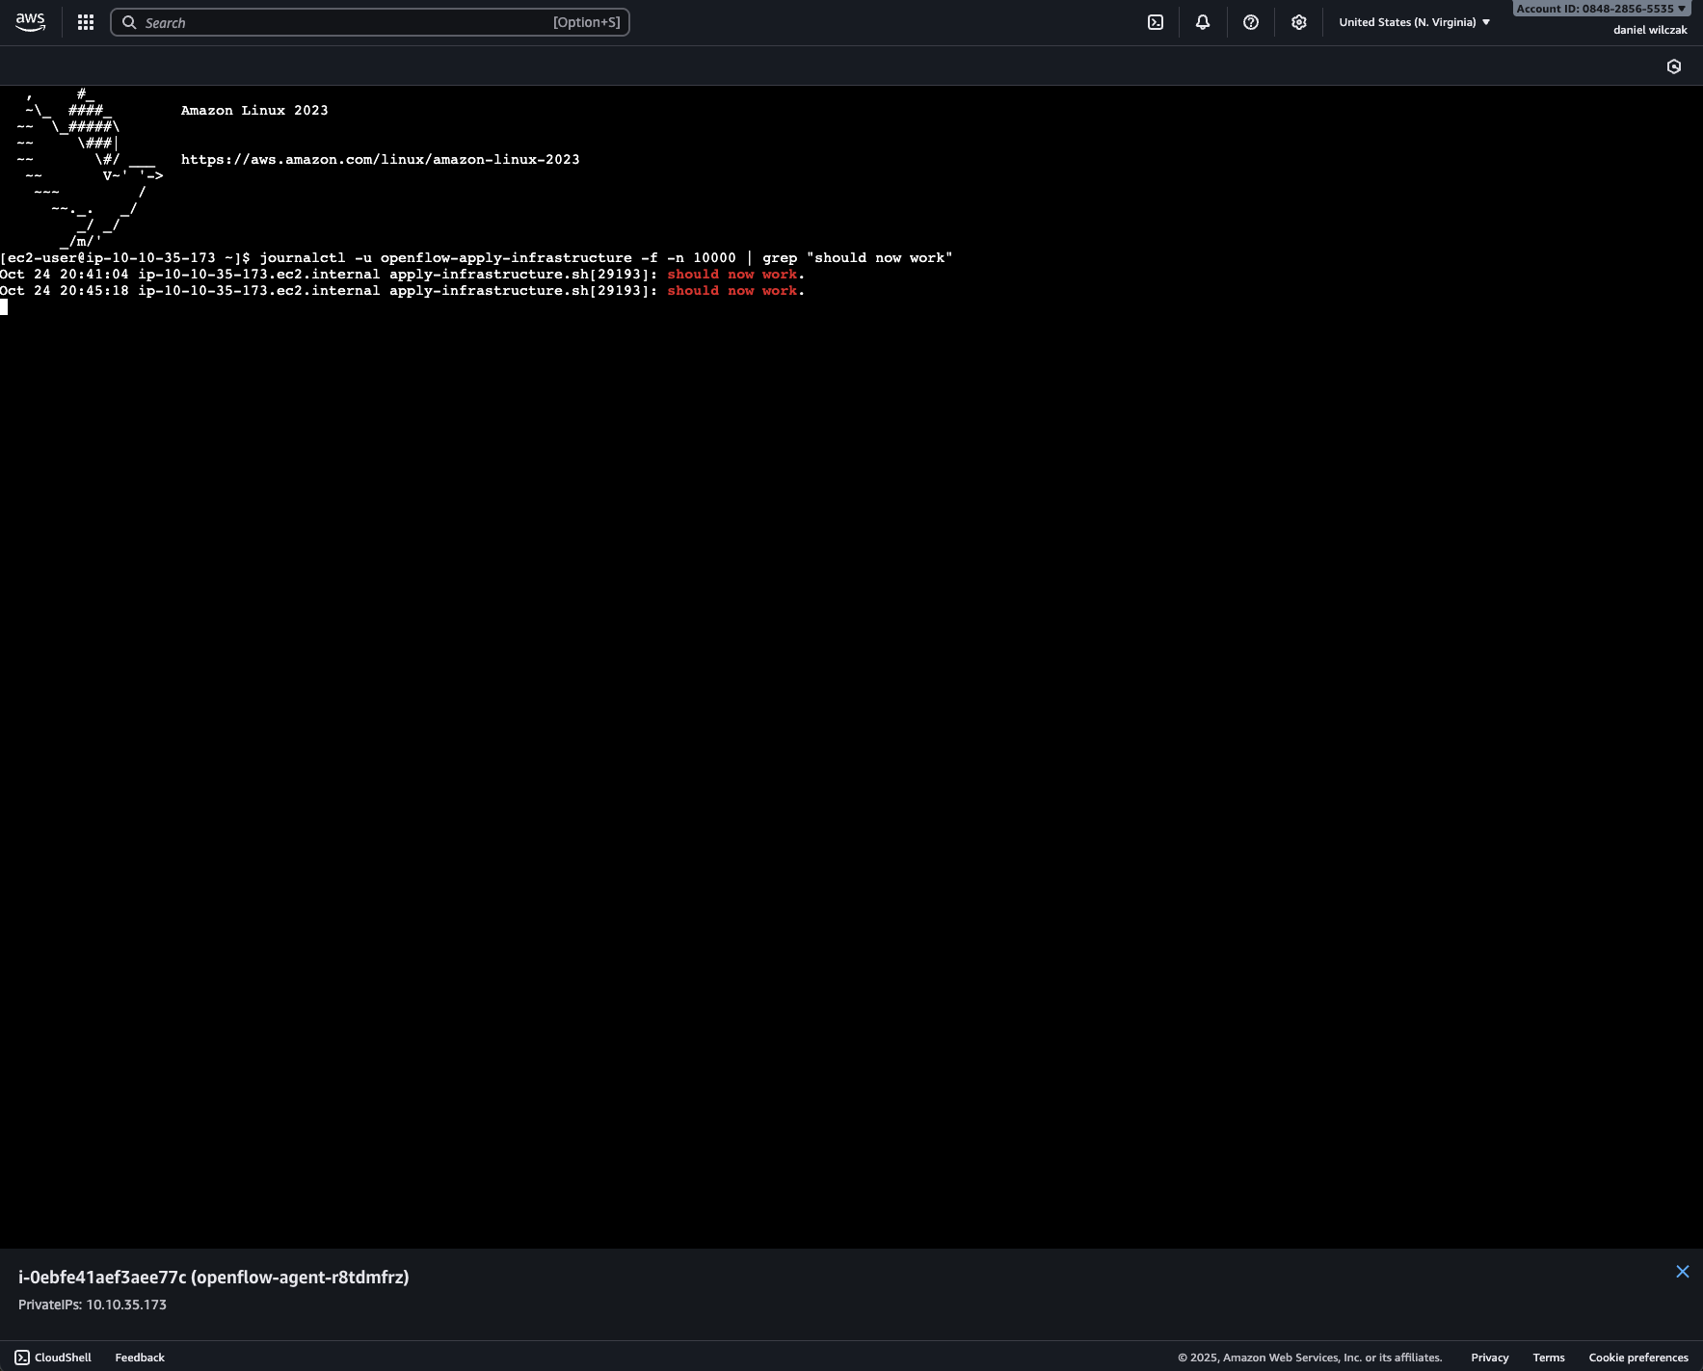
Task: Click the Feedback button in footer
Action: (x=140, y=1358)
